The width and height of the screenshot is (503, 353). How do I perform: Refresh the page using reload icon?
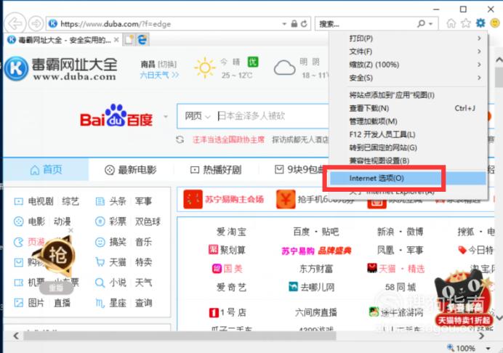coord(304,24)
